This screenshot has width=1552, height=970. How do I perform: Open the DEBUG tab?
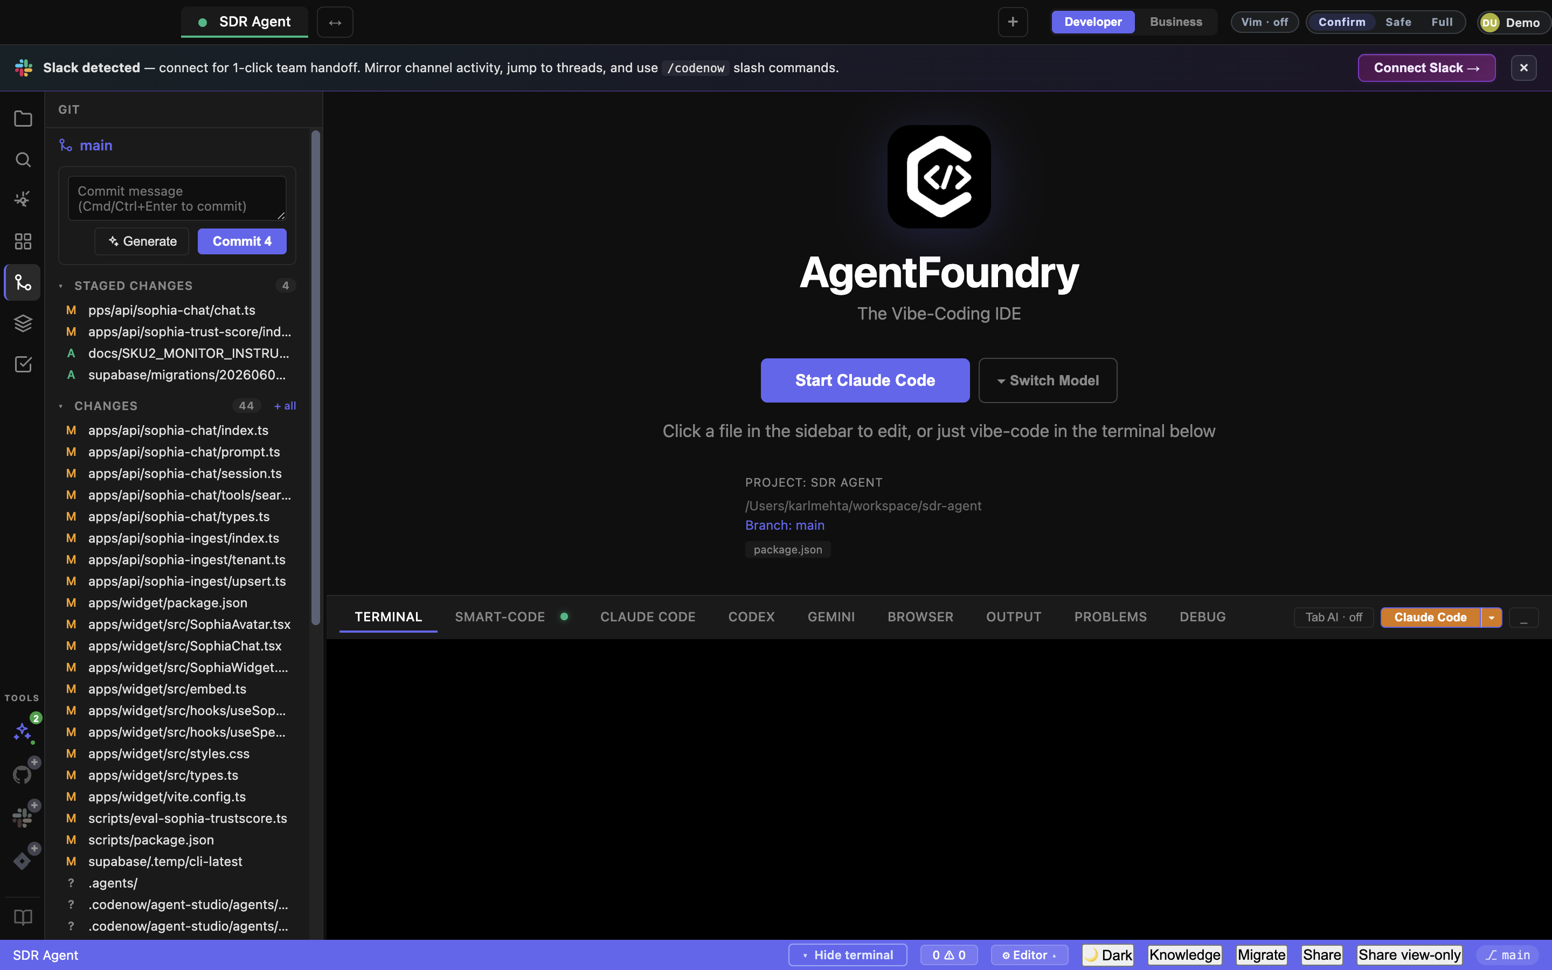tap(1202, 617)
